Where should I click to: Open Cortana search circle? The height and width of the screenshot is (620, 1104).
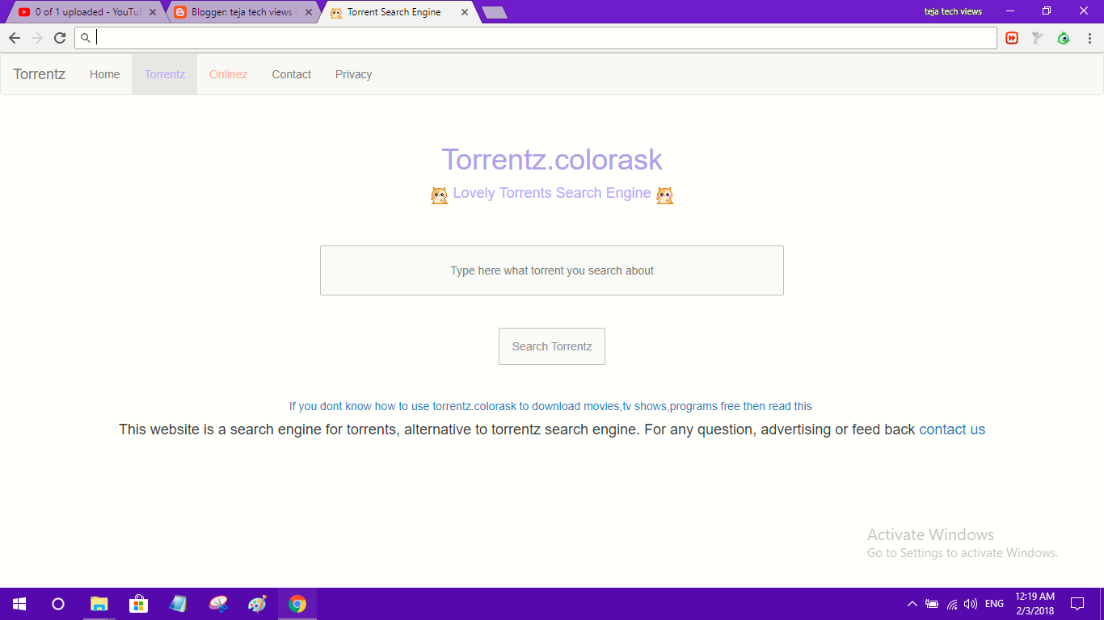tap(58, 604)
